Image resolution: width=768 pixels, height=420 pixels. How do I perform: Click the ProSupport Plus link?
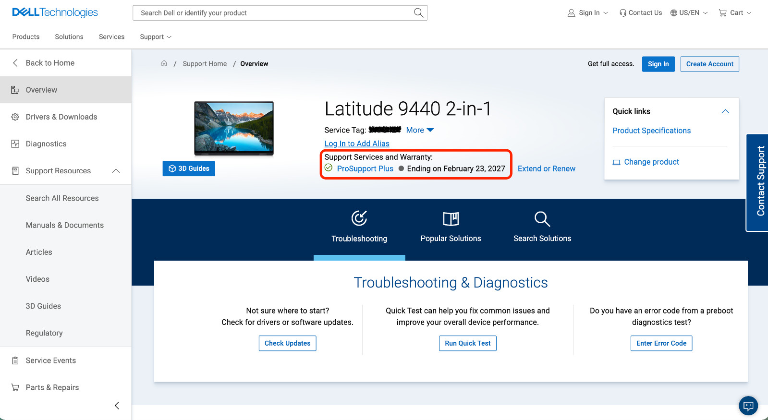pos(365,168)
